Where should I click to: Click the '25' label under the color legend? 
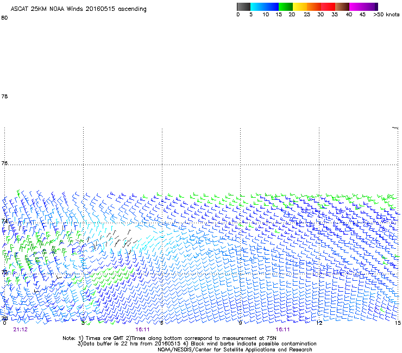click(x=307, y=15)
